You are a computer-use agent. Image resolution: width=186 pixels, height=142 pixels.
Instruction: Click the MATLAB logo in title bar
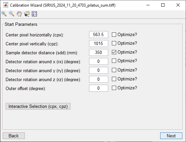pos(6,5)
